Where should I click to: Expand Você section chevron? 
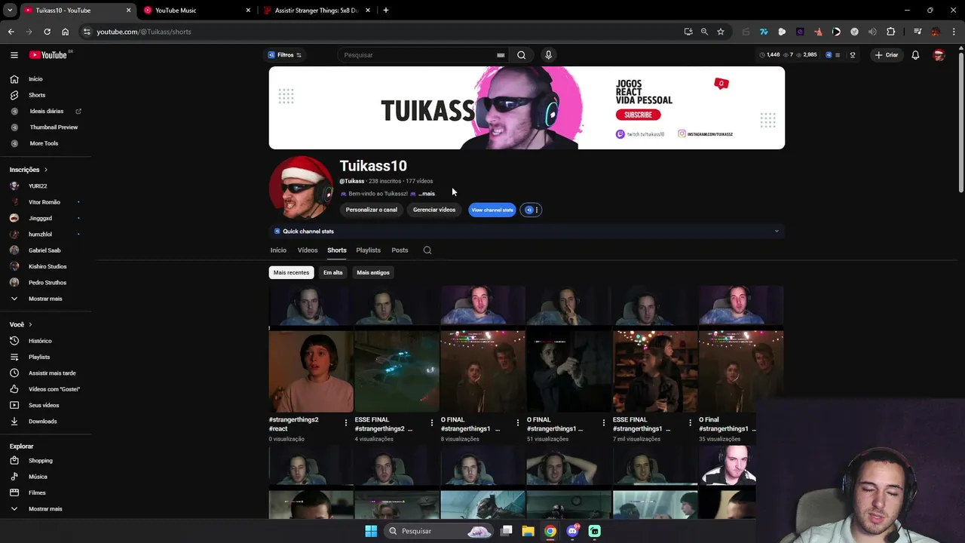pos(30,324)
